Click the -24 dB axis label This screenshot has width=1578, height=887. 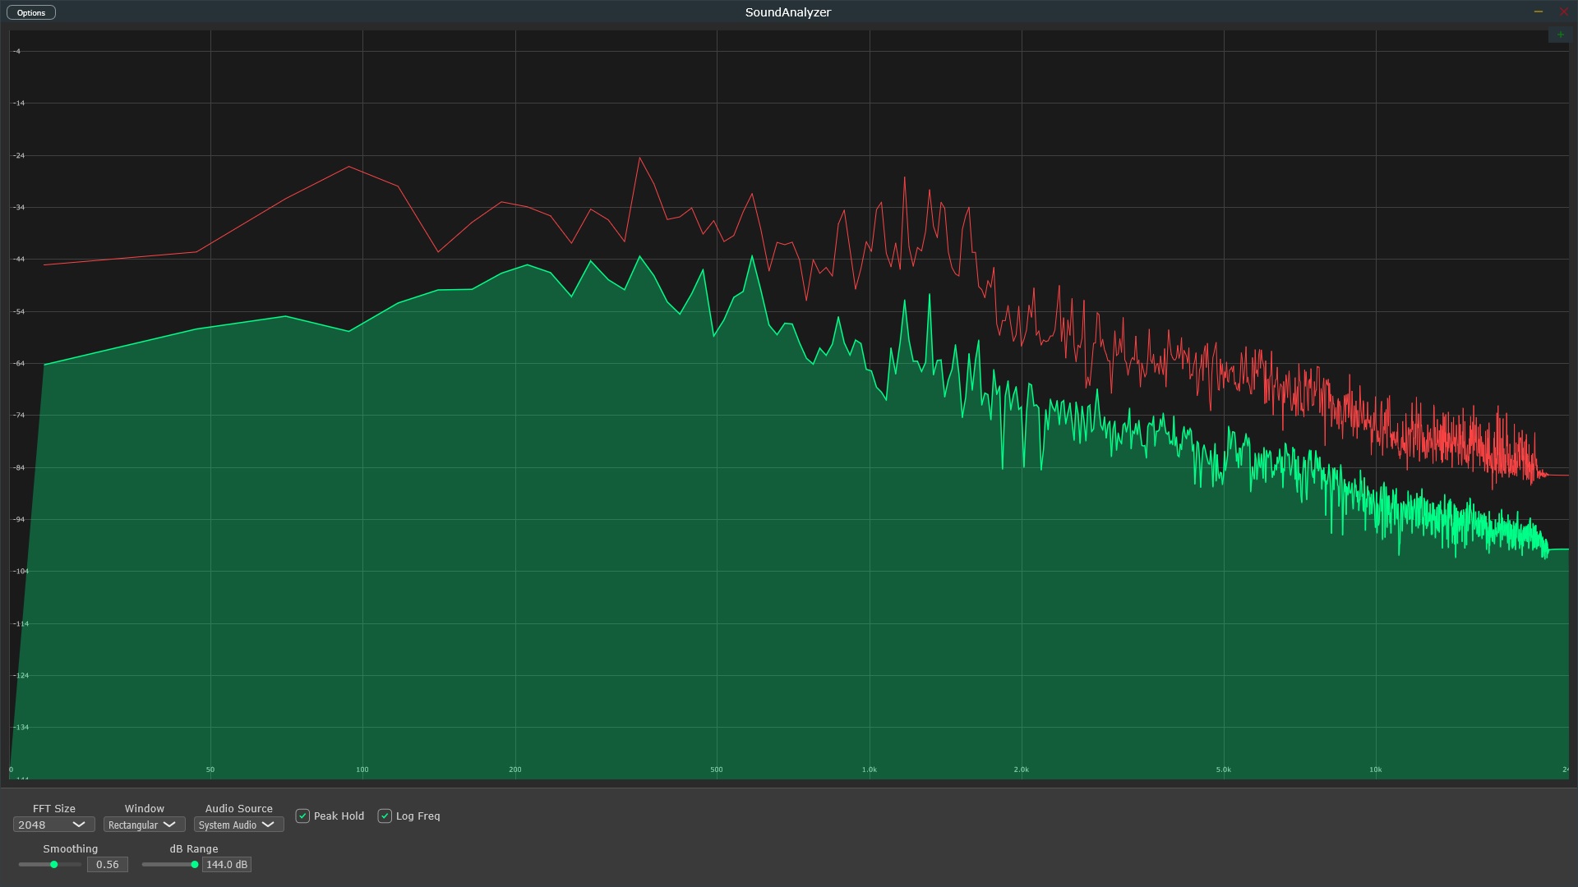pyautogui.click(x=18, y=155)
